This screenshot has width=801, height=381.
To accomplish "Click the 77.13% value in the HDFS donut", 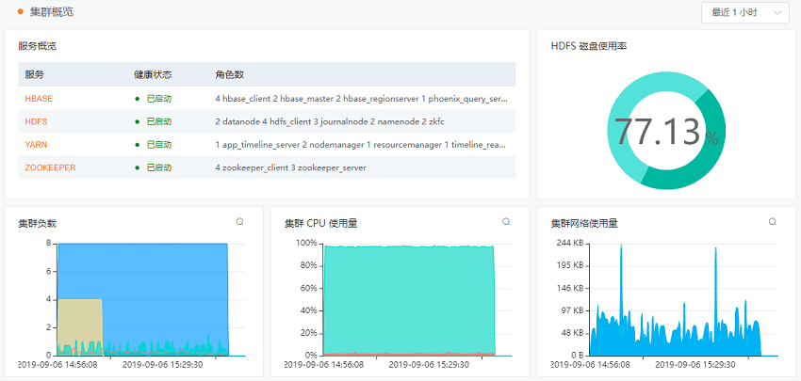I will [x=666, y=132].
